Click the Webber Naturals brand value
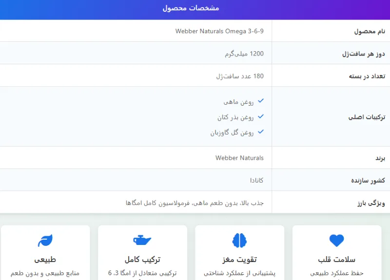The width and height of the screenshot is (390, 280). [x=239, y=158]
